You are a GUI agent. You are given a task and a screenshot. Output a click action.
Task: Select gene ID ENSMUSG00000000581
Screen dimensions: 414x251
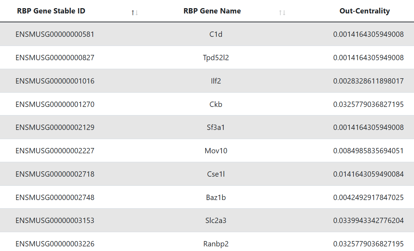(x=55, y=34)
